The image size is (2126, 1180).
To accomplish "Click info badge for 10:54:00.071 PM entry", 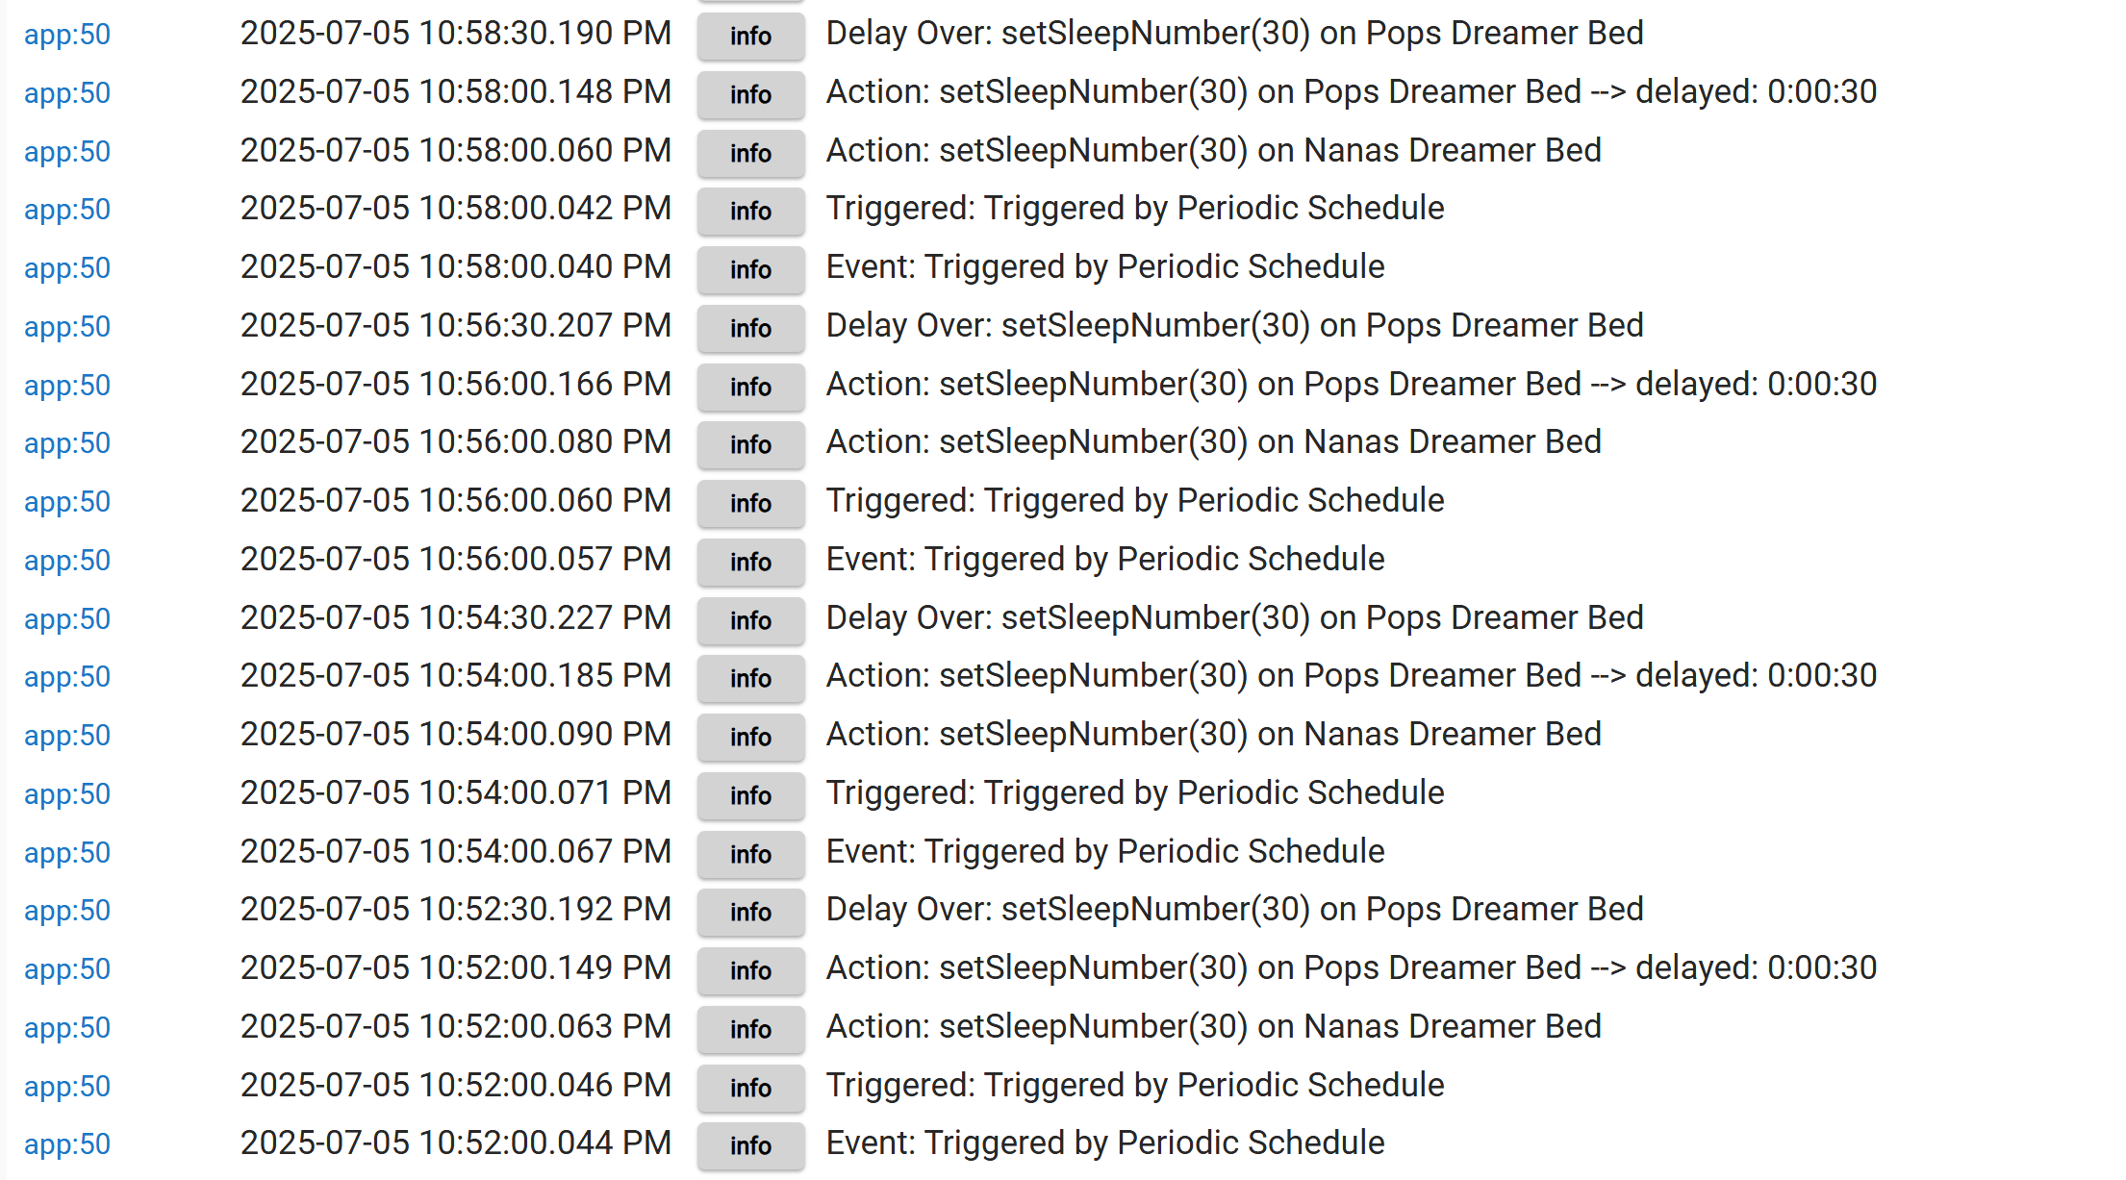I will (x=750, y=795).
